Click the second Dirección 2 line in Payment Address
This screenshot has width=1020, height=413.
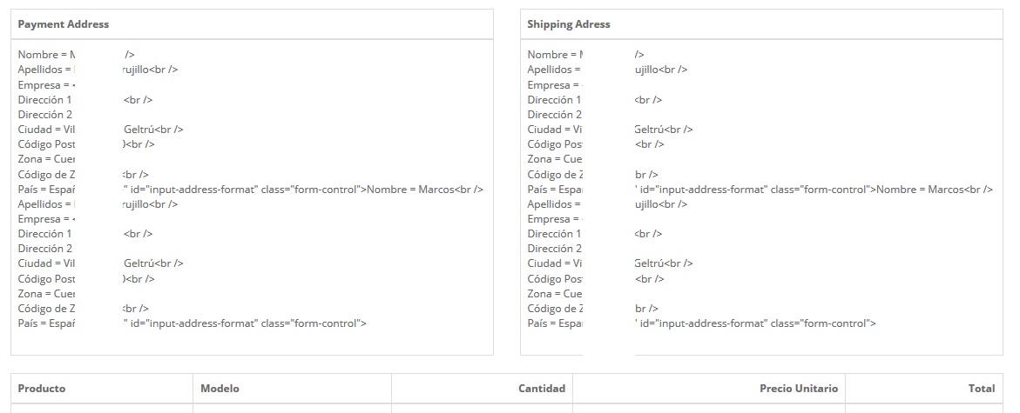click(45, 248)
